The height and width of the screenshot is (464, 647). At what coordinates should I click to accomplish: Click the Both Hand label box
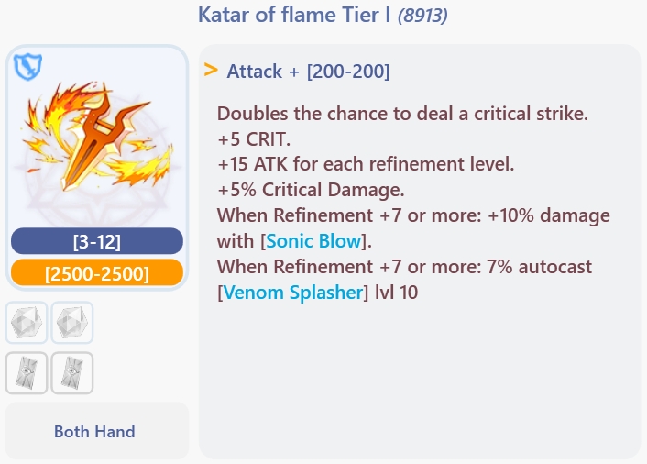95,431
